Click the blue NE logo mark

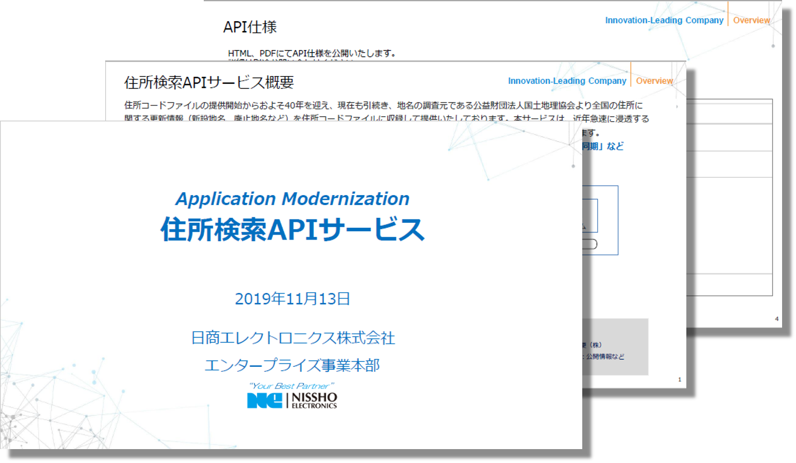(x=264, y=400)
